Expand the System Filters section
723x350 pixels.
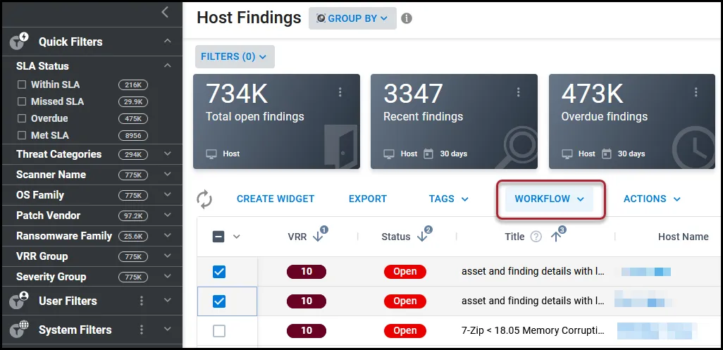[168, 330]
